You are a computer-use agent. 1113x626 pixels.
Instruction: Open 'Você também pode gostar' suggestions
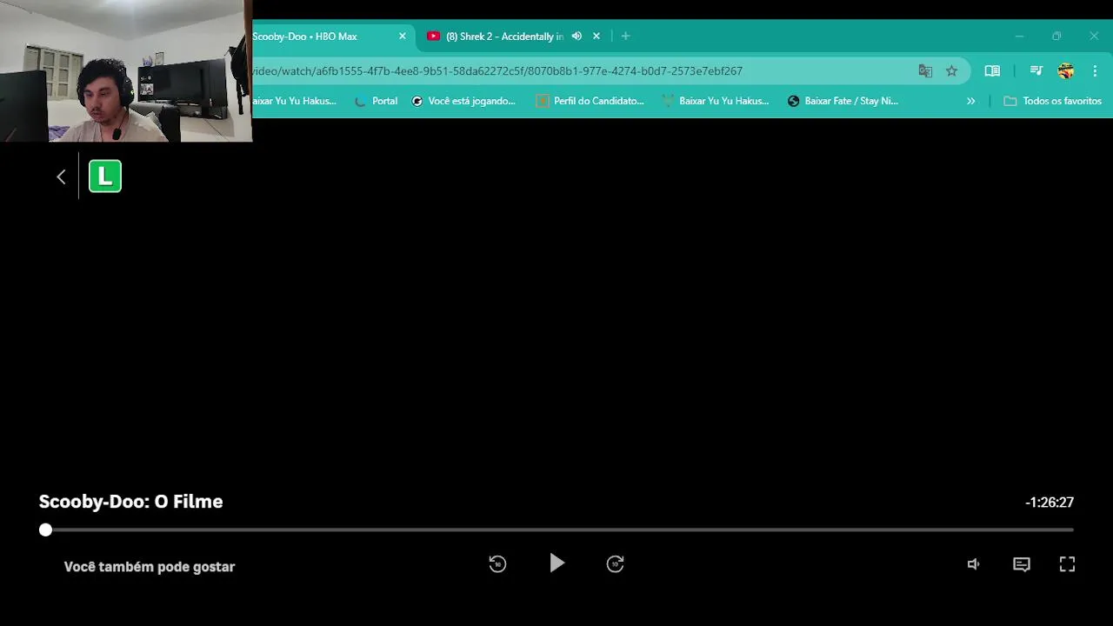[150, 567]
